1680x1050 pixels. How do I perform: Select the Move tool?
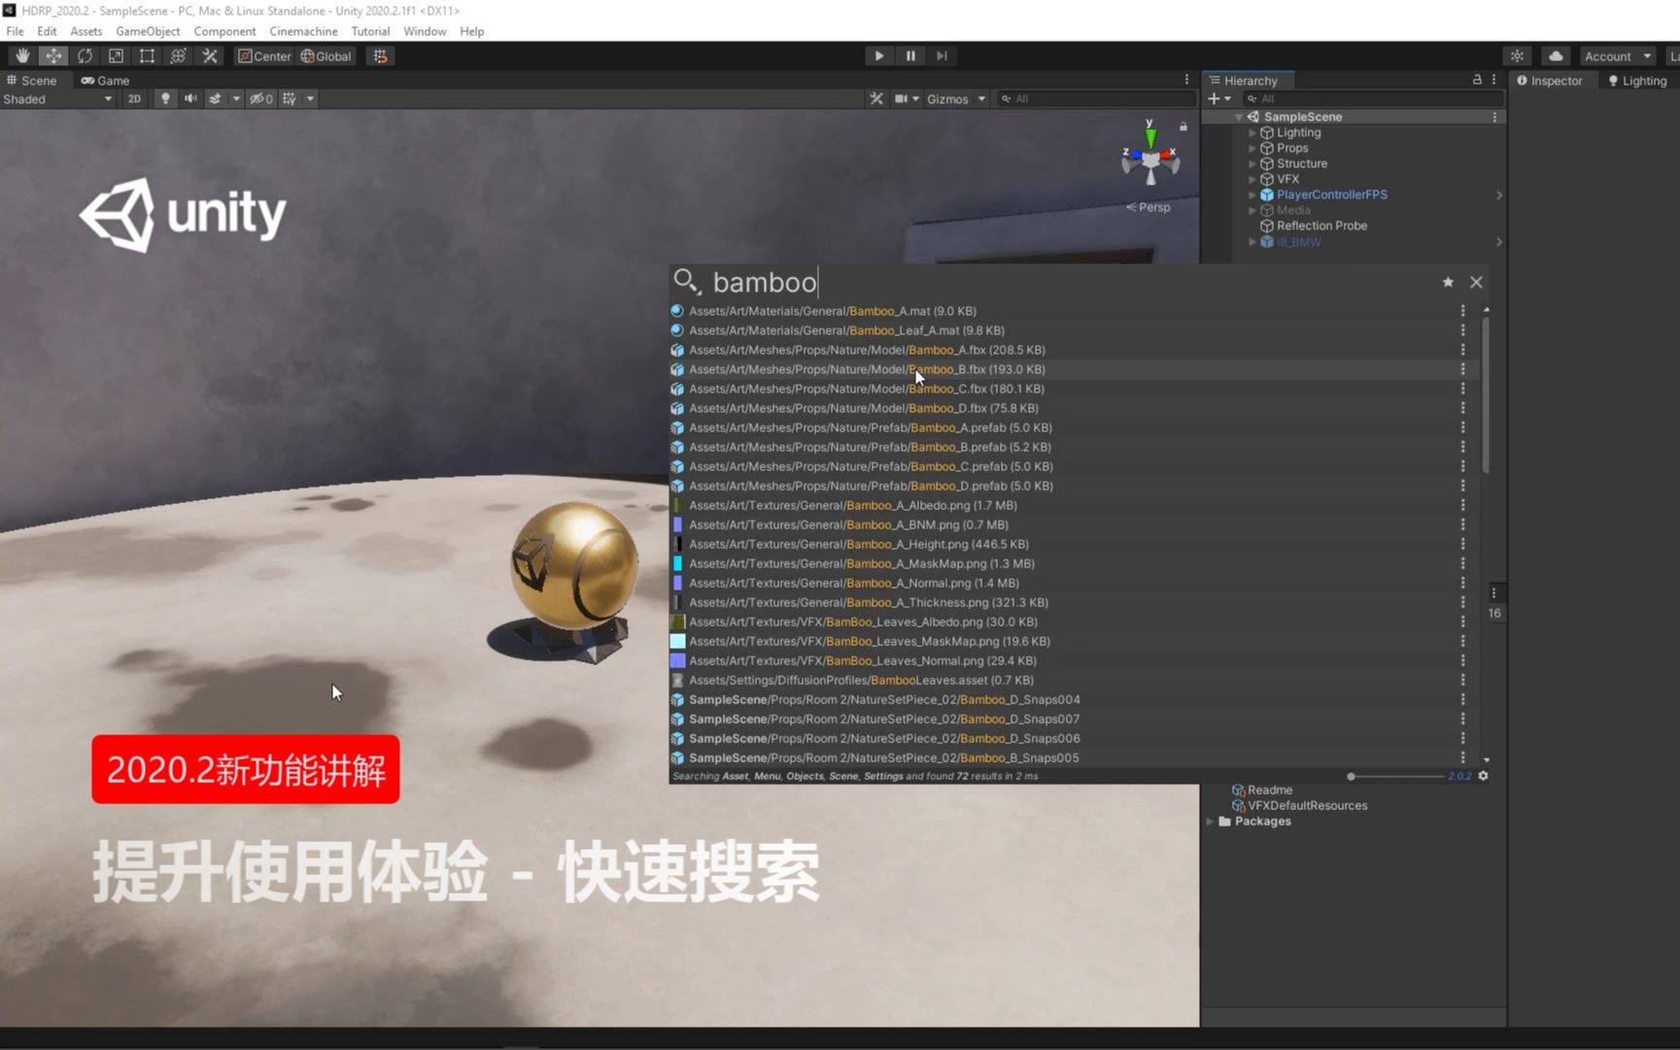click(x=53, y=56)
